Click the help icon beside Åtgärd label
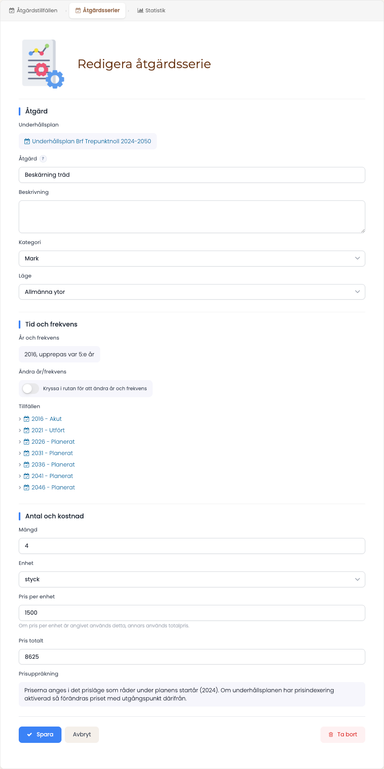This screenshot has height=769, width=384. point(43,159)
